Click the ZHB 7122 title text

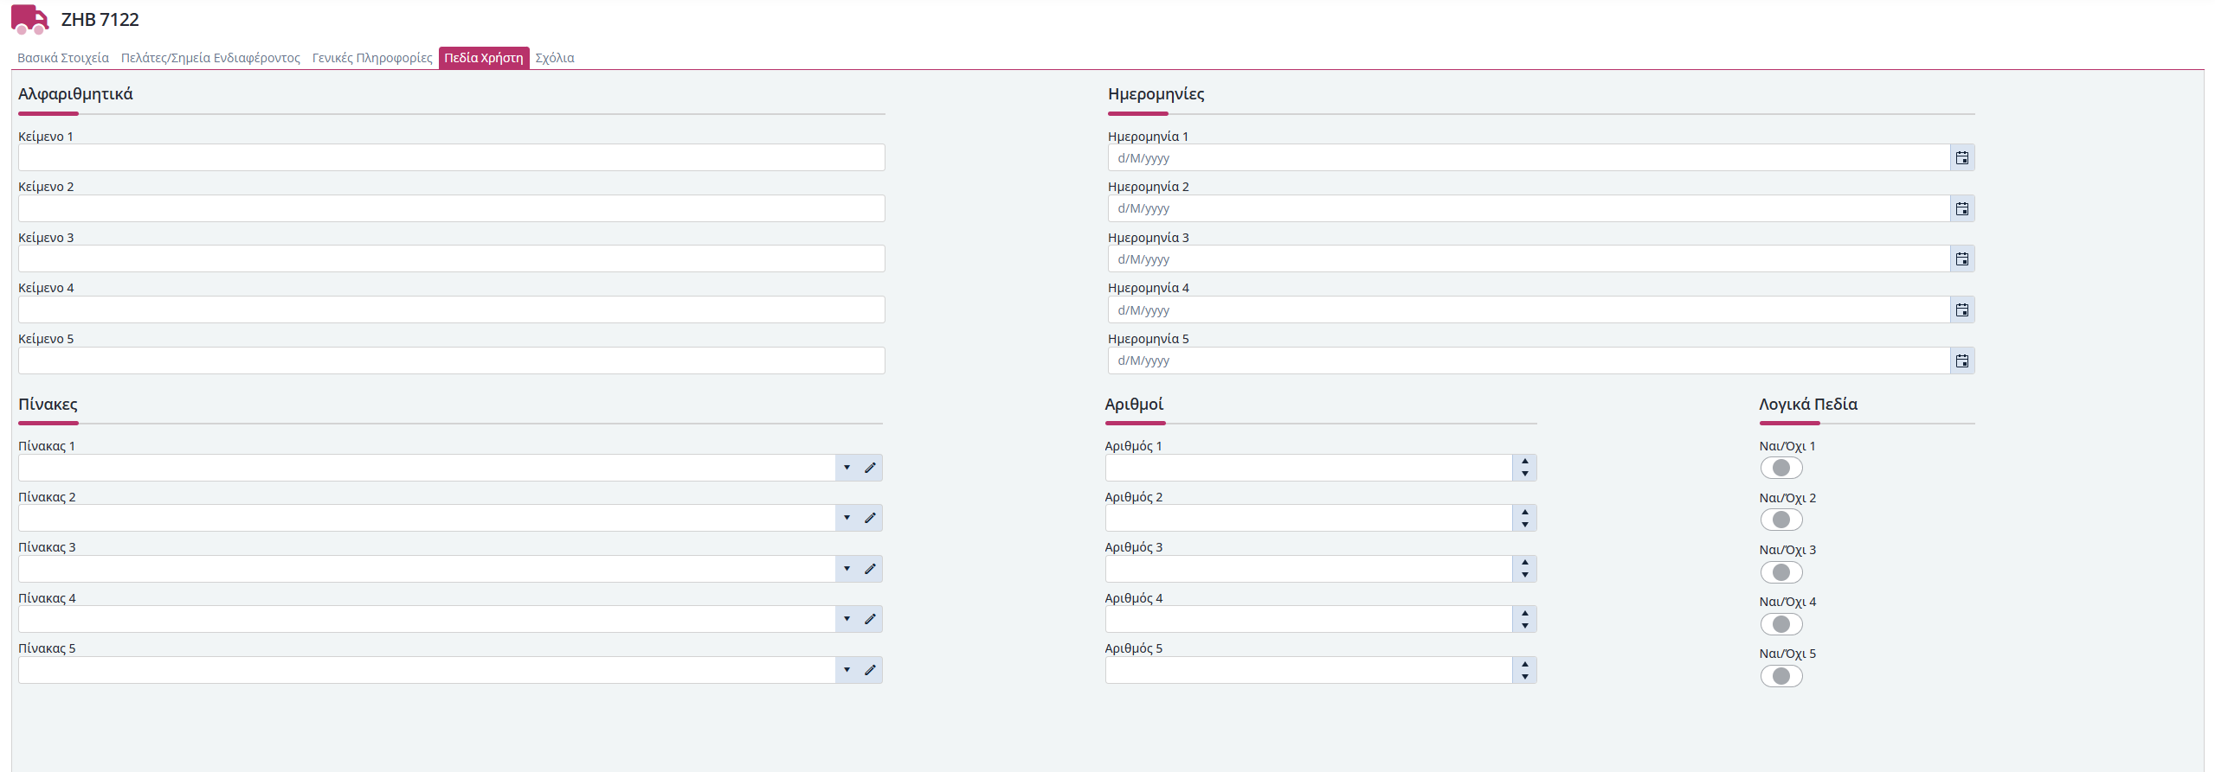[x=100, y=20]
